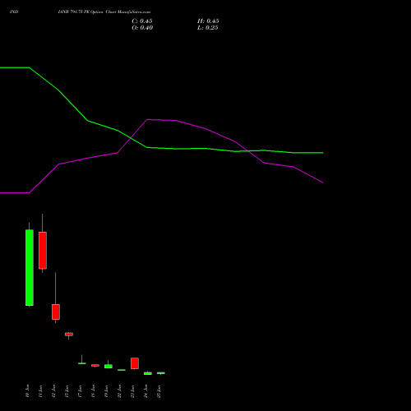Image resolution: width=411 pixels, height=411 pixels.
Task: Click the small green candlestick for the 24th
Action: coord(148,373)
